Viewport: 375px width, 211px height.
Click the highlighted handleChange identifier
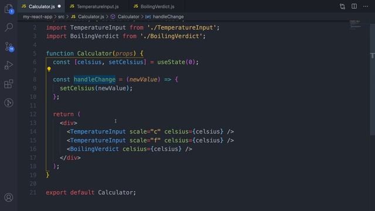tap(94, 80)
